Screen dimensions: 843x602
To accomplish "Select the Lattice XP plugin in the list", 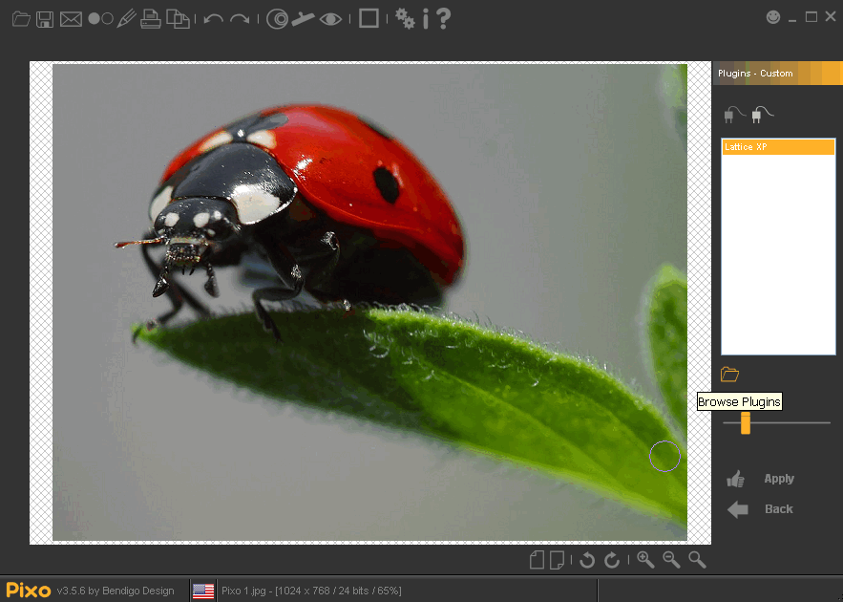I will coord(778,147).
